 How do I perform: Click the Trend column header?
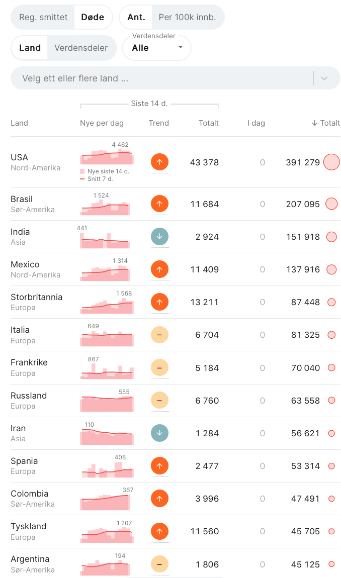[159, 123]
